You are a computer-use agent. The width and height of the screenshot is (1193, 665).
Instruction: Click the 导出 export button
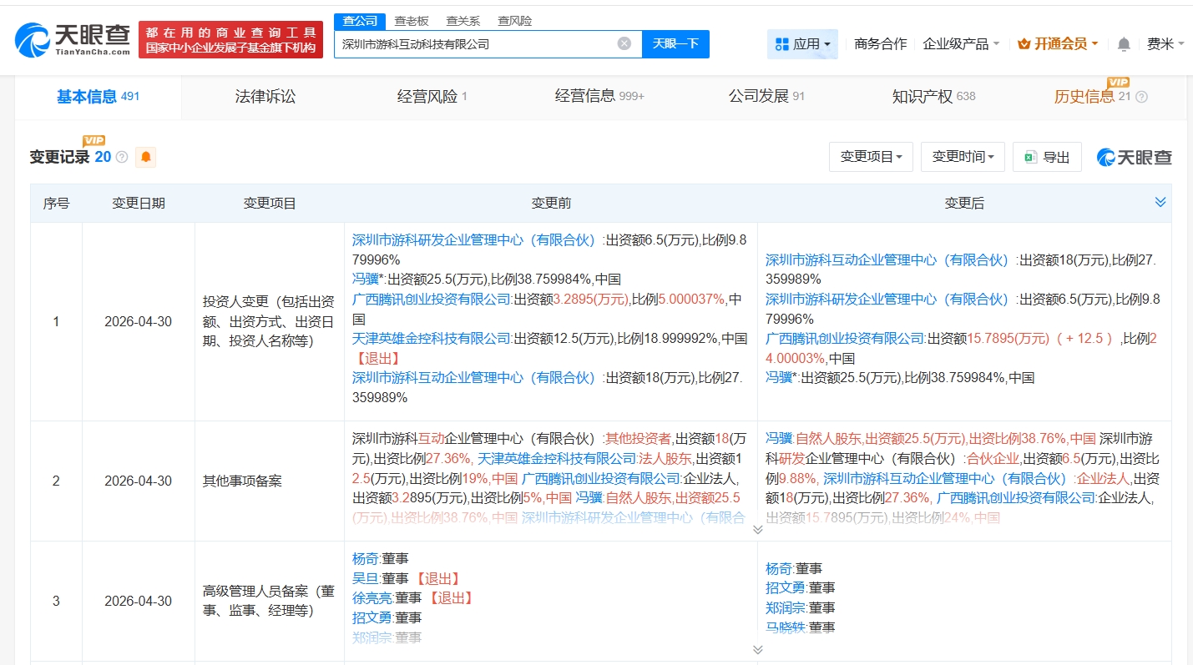(1047, 157)
